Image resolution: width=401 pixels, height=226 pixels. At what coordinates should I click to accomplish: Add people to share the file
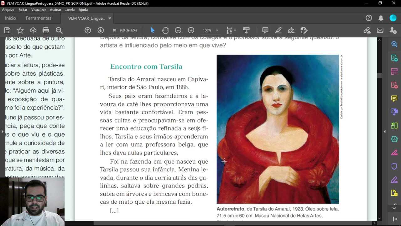click(x=393, y=30)
